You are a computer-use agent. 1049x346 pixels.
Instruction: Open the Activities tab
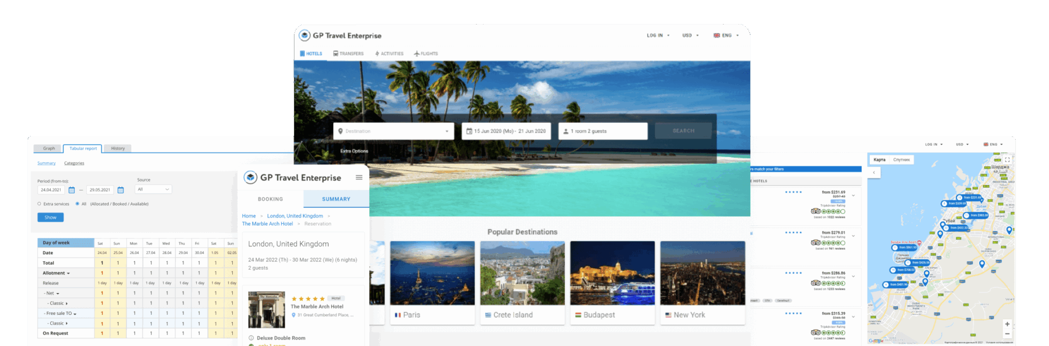click(x=389, y=53)
